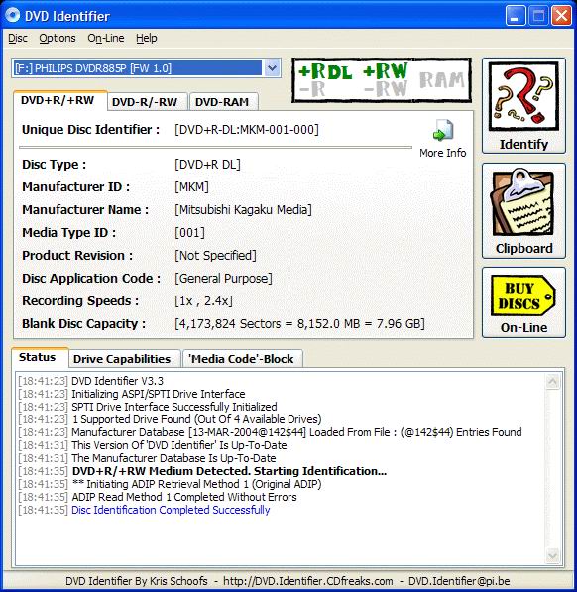The width and height of the screenshot is (577, 592).
Task: Close the DVD Identifier window
Action: [561, 16]
